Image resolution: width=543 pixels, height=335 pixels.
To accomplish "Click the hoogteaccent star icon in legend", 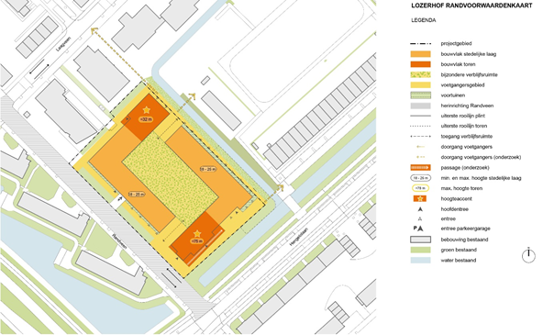I will click(420, 199).
